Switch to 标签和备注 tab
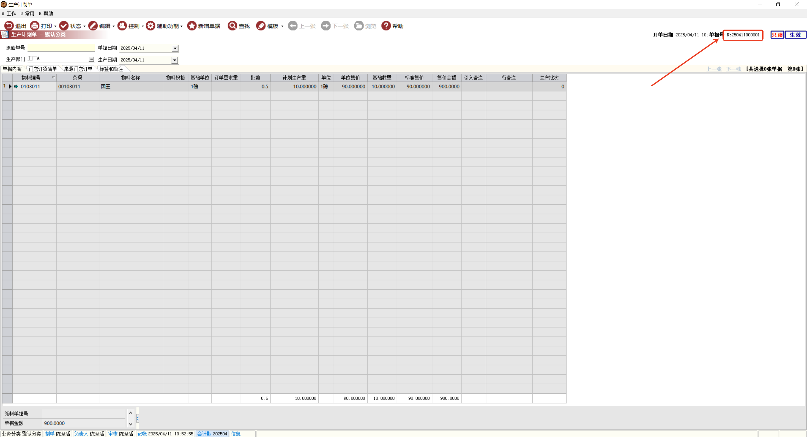807x437 pixels. click(111, 69)
